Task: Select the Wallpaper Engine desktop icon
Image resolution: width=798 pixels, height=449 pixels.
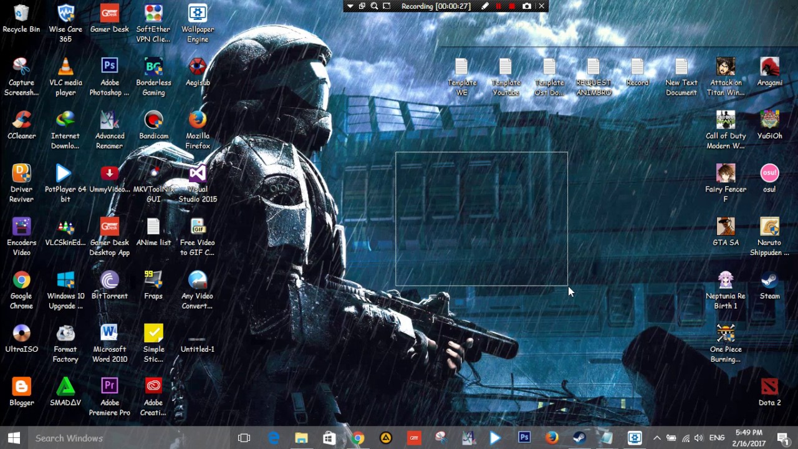Action: pos(198,24)
